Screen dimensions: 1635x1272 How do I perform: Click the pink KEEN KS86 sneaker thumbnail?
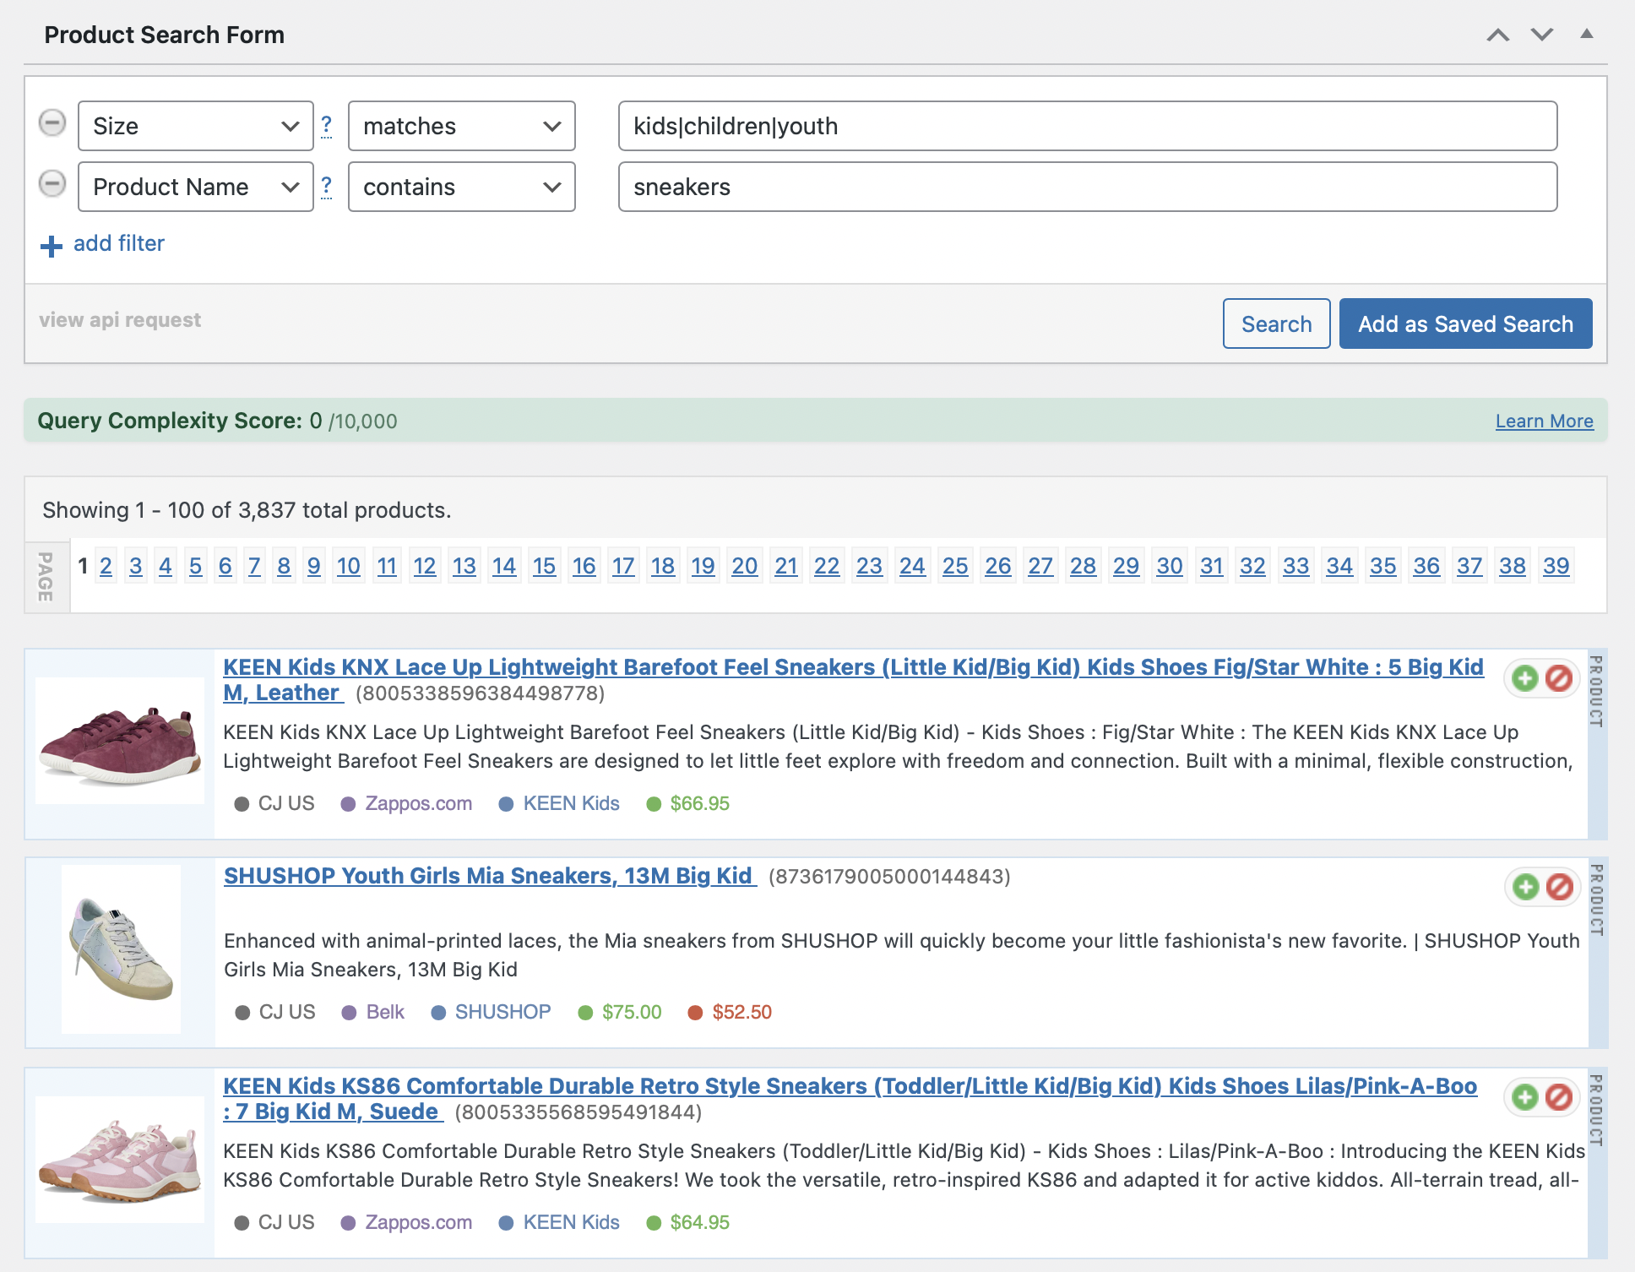pos(120,1160)
